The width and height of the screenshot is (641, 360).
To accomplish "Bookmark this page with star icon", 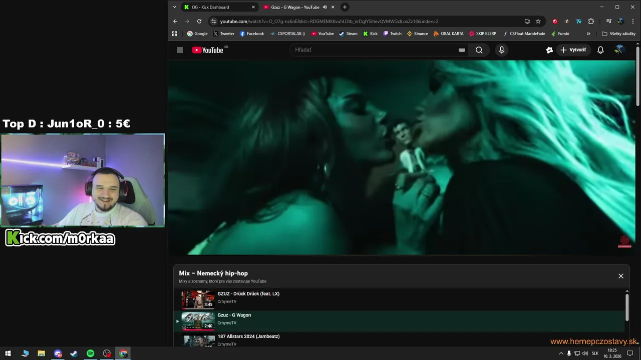I will click(538, 21).
